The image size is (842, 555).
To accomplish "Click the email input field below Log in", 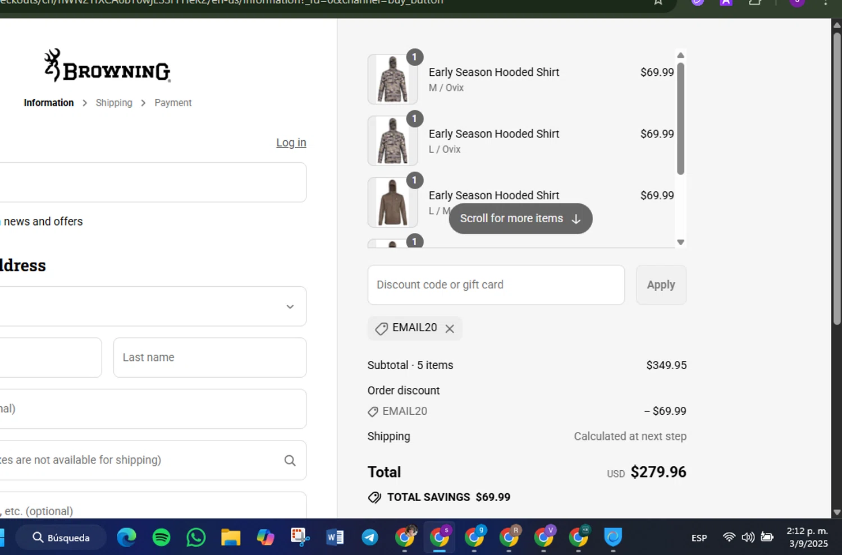I will [153, 182].
